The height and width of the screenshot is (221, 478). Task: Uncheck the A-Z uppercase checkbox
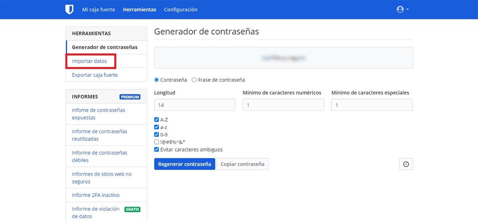pos(157,120)
